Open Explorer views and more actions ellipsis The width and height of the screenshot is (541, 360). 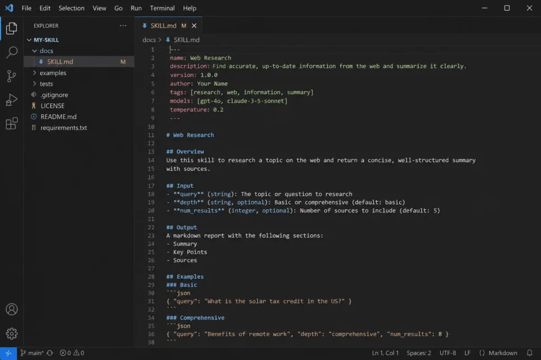click(x=123, y=25)
